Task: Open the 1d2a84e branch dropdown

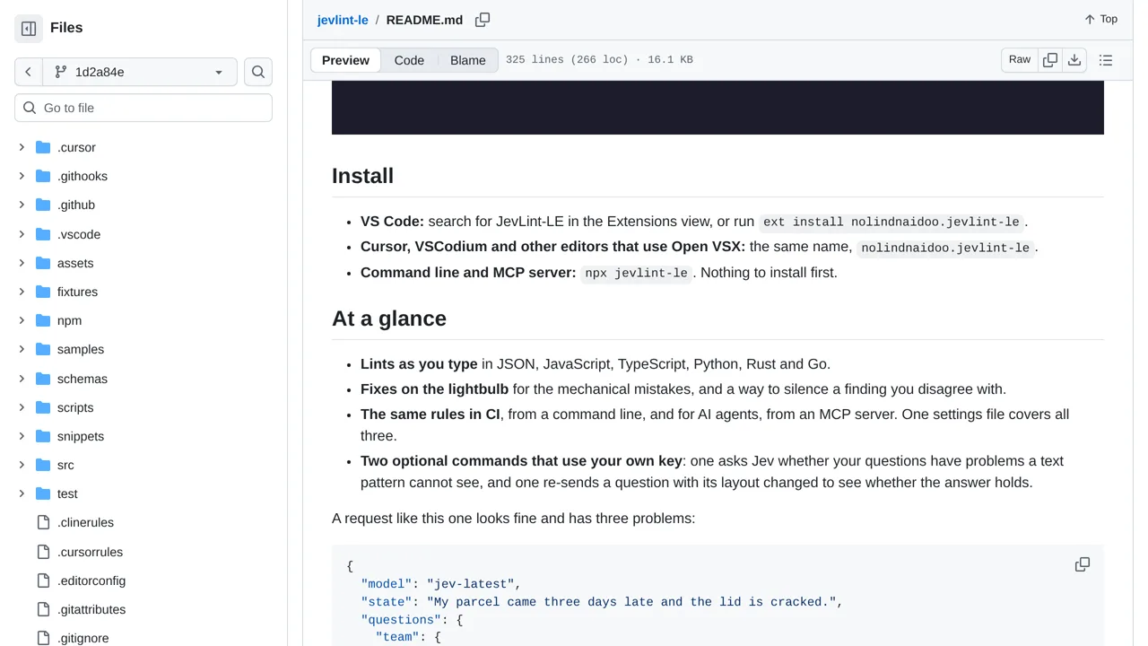Action: 140,72
